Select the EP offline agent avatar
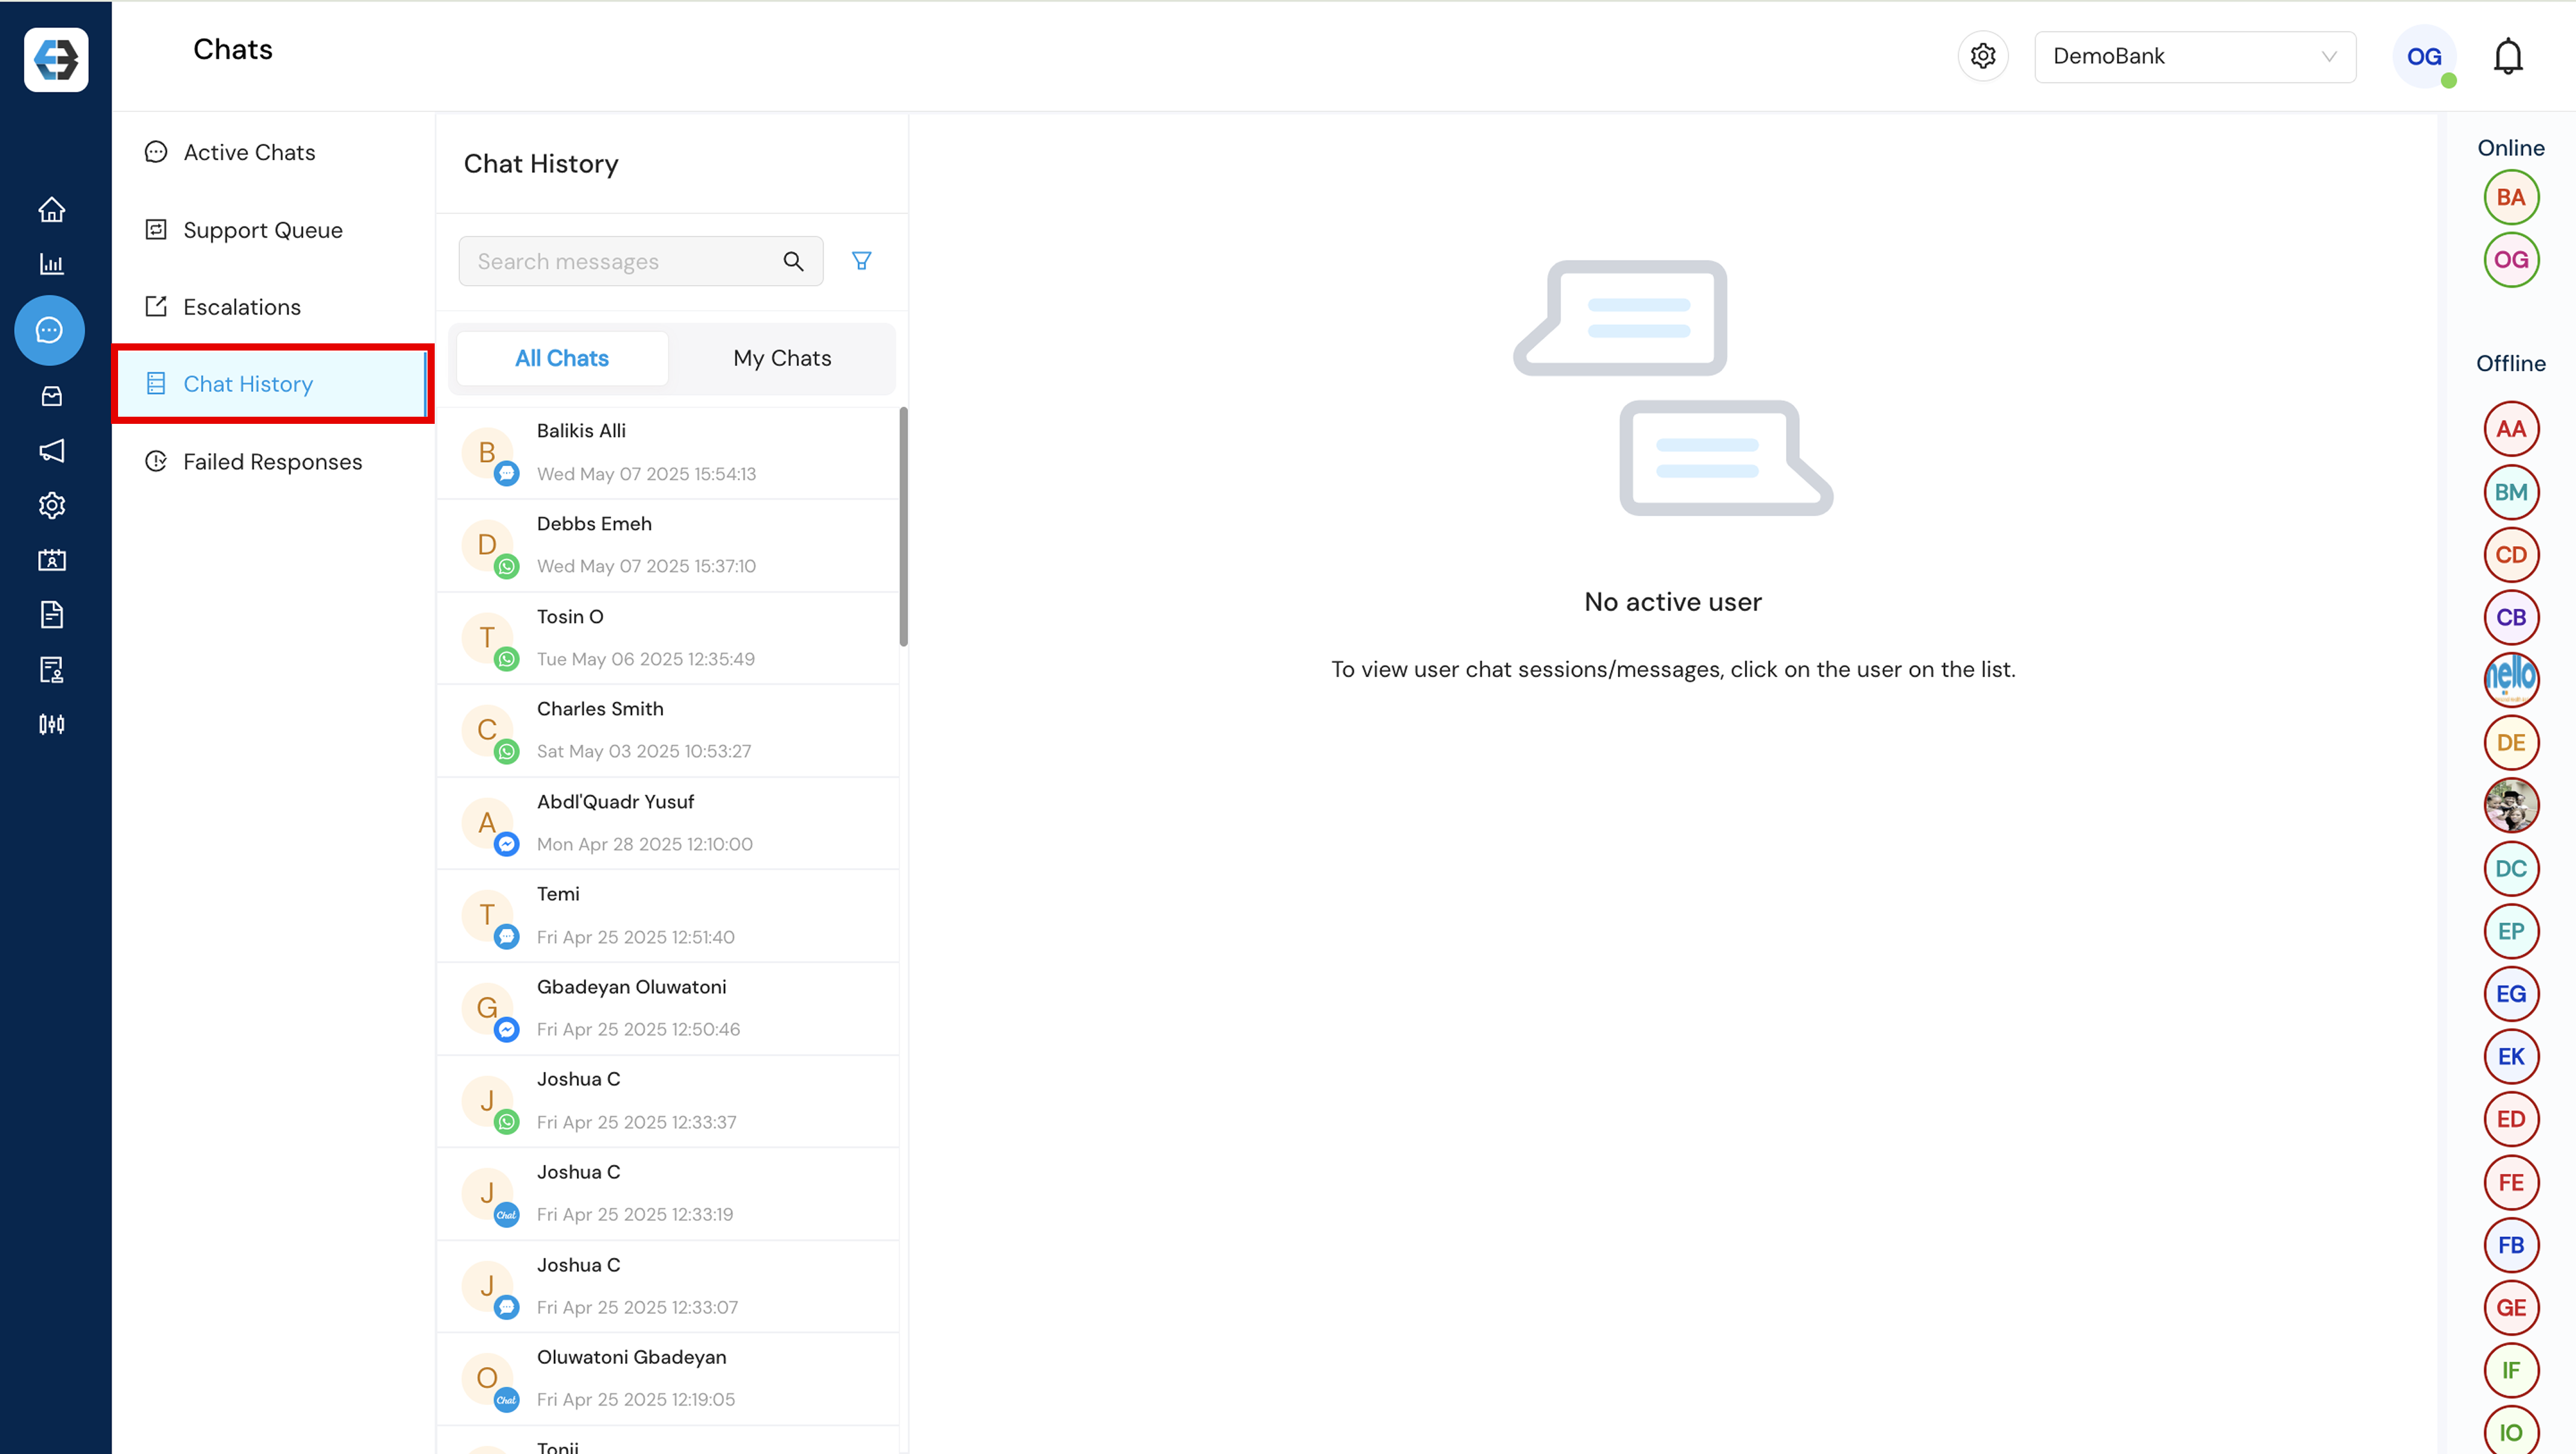Image resolution: width=2576 pixels, height=1454 pixels. [2511, 931]
